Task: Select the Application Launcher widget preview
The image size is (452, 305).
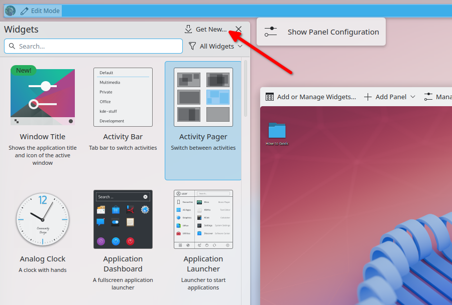Action: pyautogui.click(x=203, y=219)
